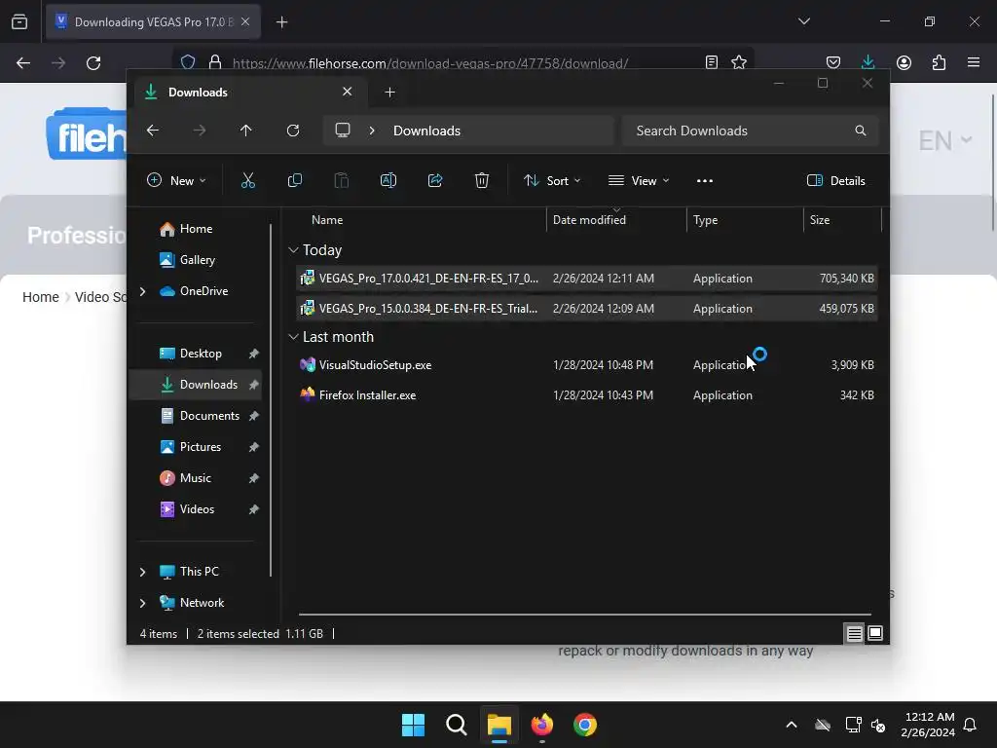Click the Rename icon in Explorer toolbar
Viewport: 997px width, 748px height.
388,180
